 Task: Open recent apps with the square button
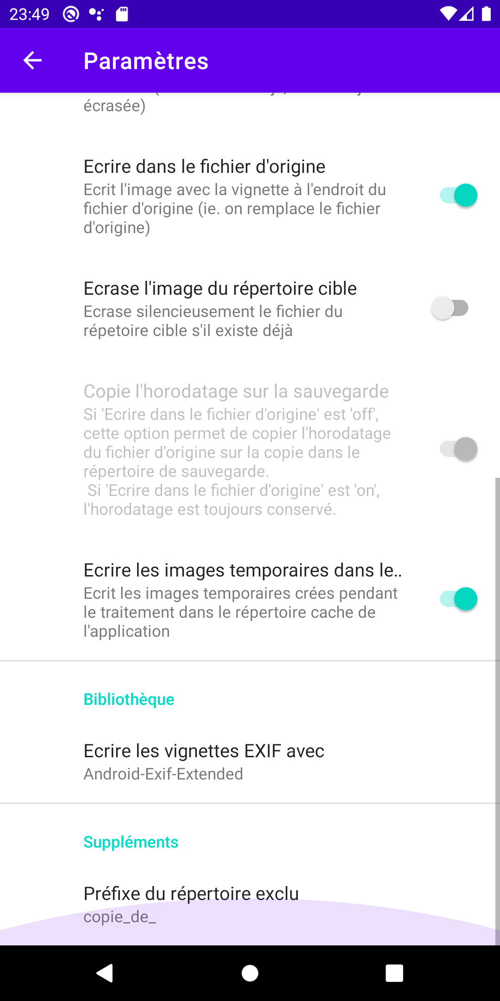(x=394, y=973)
